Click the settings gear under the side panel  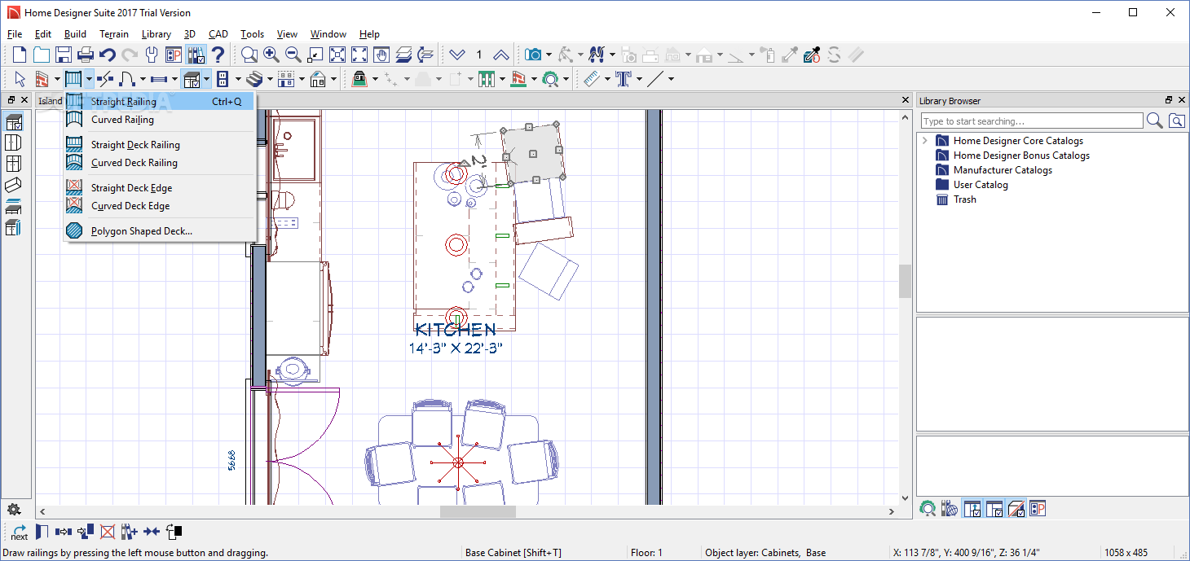click(14, 510)
